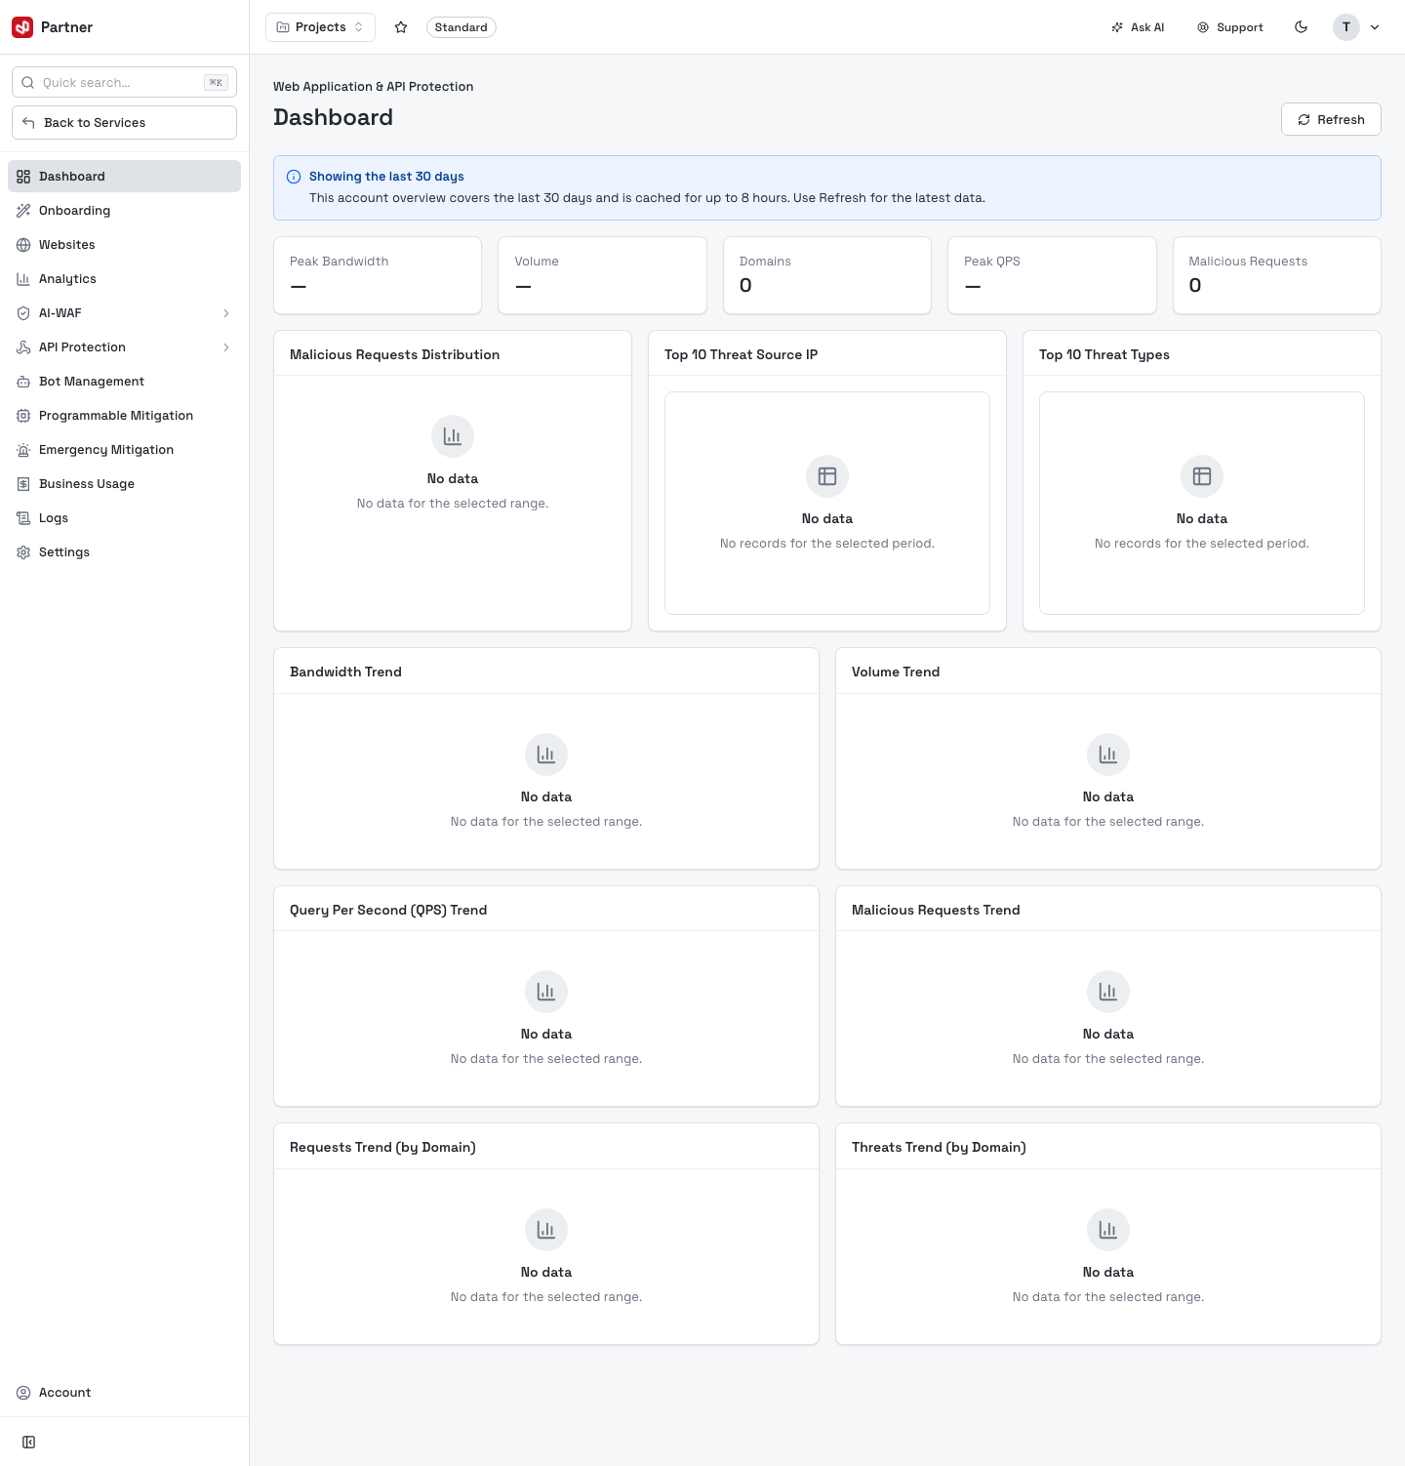Click the Account person icon
The height and width of the screenshot is (1466, 1405).
[23, 1393]
